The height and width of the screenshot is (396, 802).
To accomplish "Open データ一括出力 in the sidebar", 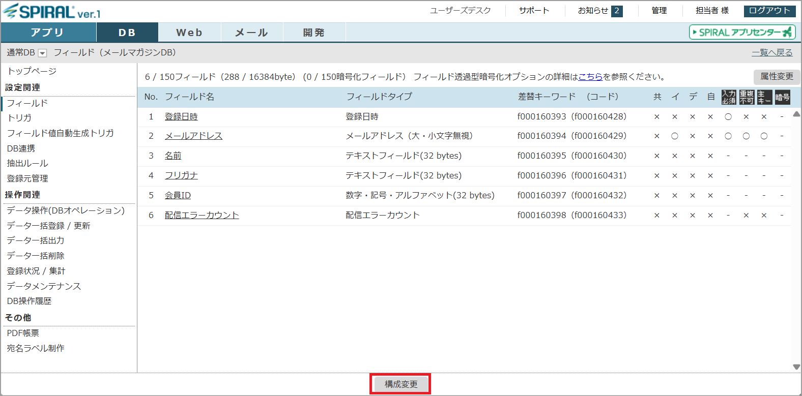I will [x=36, y=240].
